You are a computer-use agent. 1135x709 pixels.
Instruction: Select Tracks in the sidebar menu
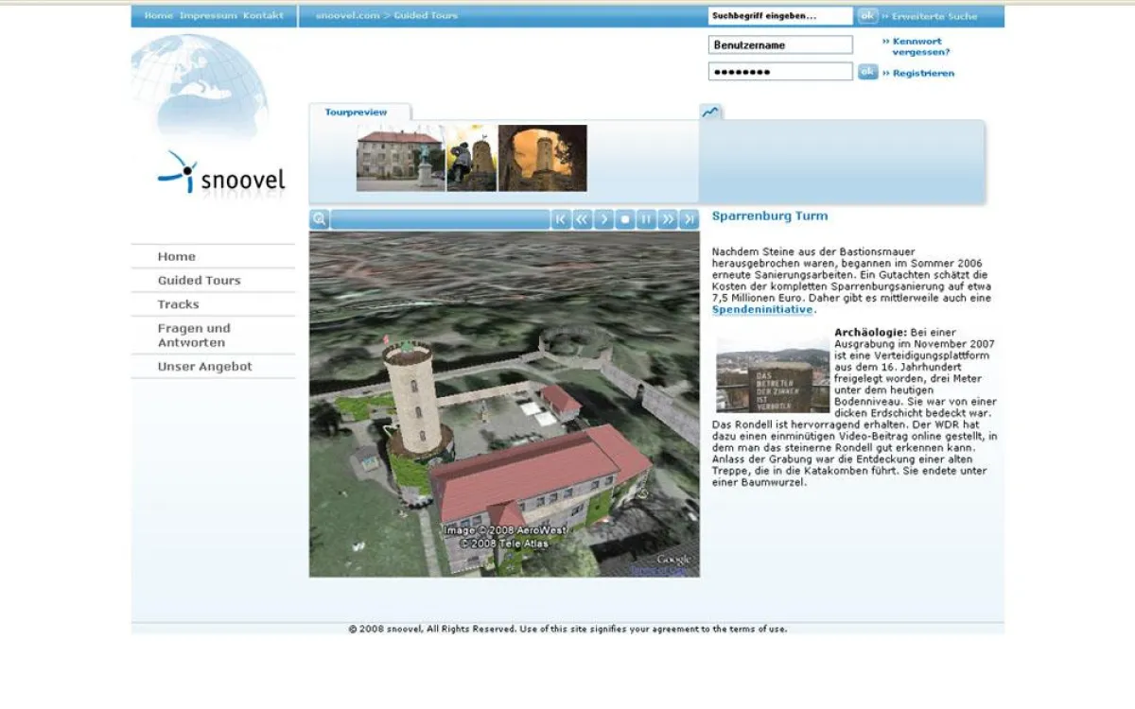click(x=179, y=303)
